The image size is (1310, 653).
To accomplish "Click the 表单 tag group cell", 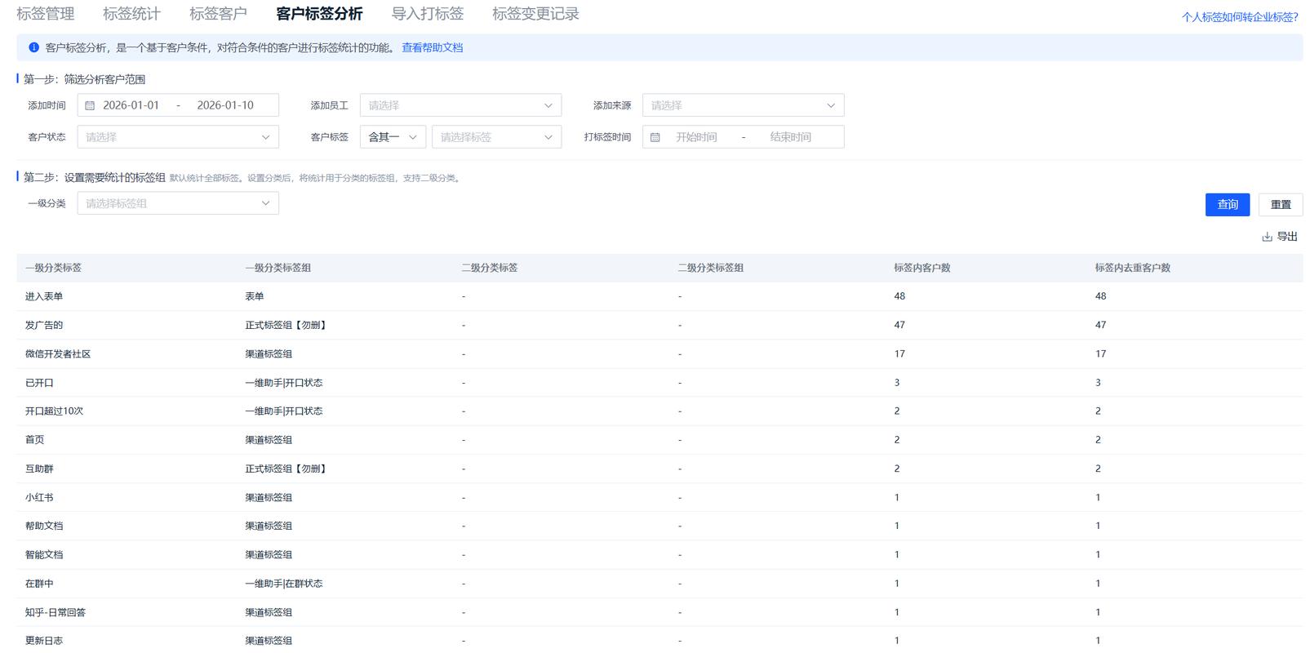I will coord(255,296).
